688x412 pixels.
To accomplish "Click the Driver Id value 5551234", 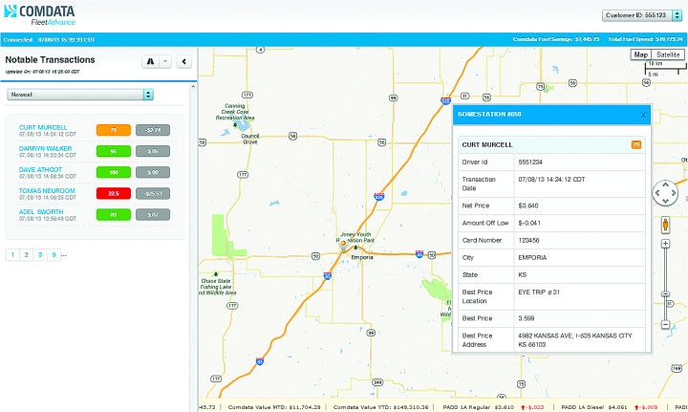I will pos(530,162).
